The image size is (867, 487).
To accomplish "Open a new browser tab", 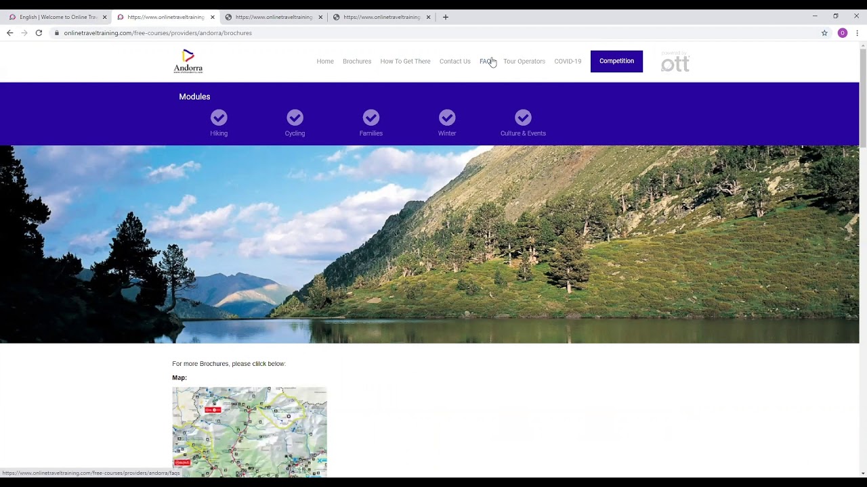I will [x=445, y=17].
